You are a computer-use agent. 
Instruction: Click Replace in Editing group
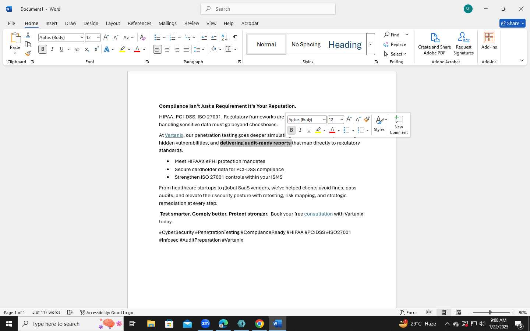[395, 45]
